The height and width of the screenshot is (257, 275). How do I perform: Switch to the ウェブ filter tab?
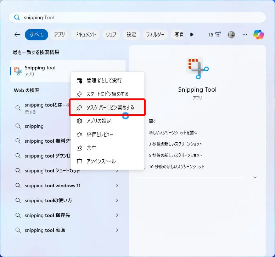click(x=111, y=35)
